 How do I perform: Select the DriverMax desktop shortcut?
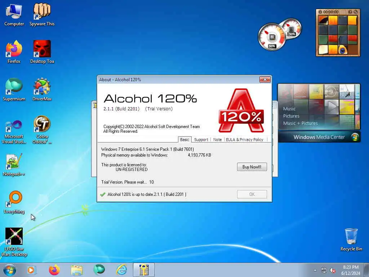pos(42,89)
